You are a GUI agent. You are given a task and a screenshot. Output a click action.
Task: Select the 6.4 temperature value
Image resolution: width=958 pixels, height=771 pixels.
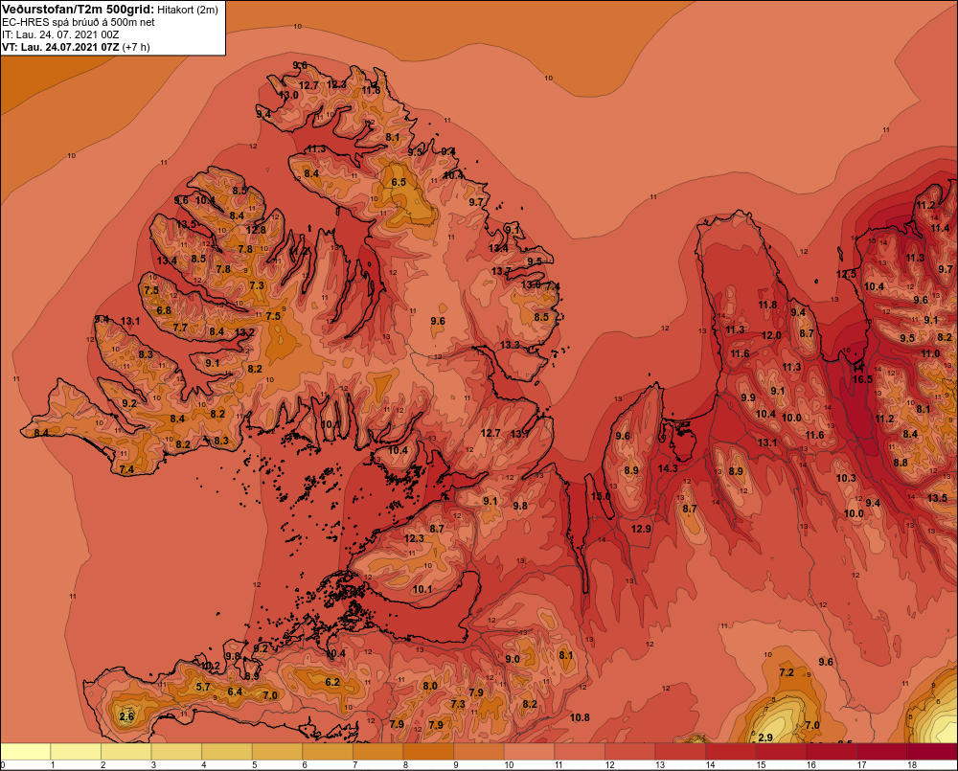pyautogui.click(x=235, y=692)
